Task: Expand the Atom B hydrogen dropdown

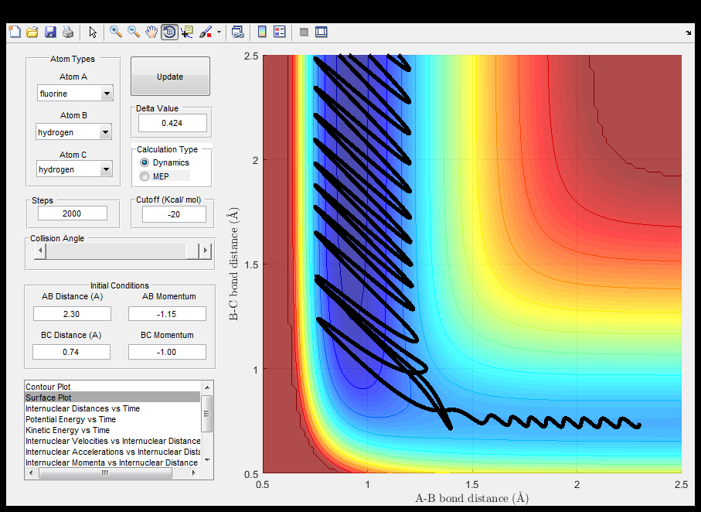Action: [x=75, y=132]
